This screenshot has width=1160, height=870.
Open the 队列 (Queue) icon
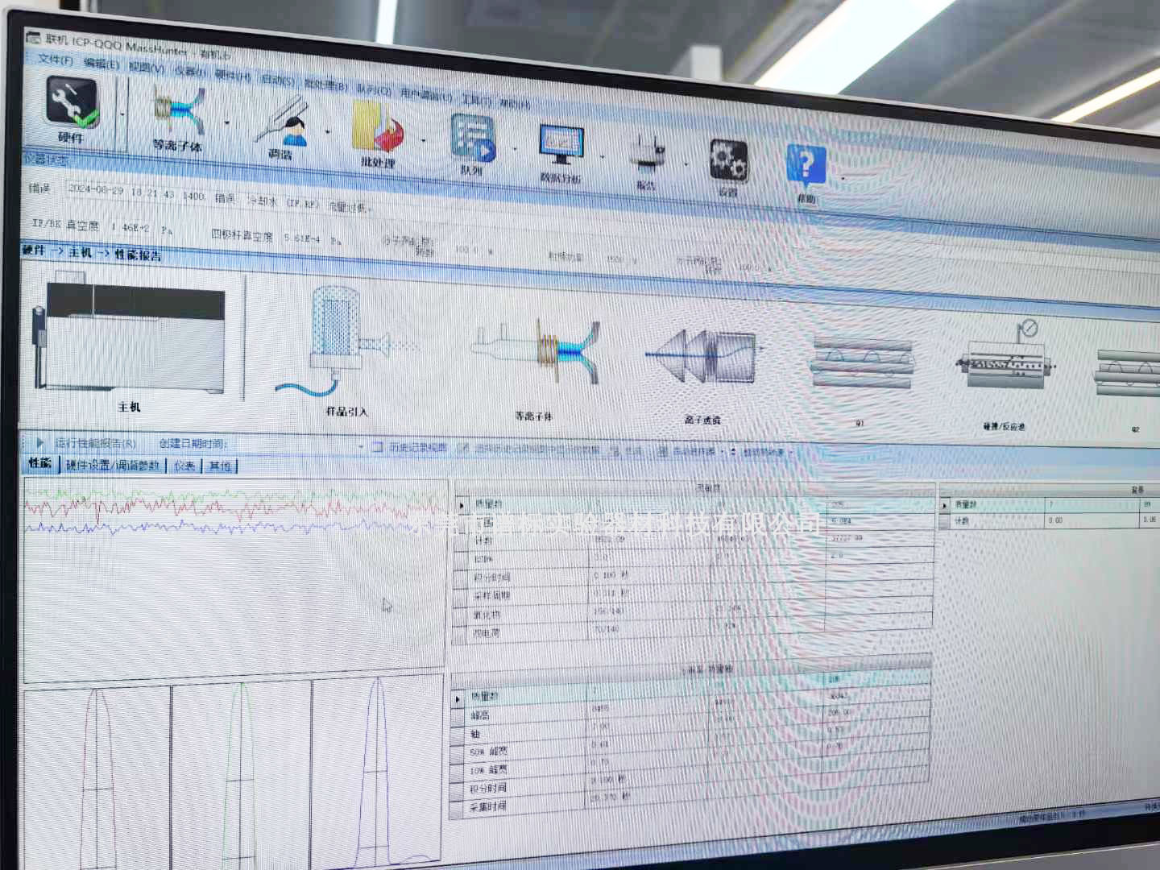pos(472,142)
